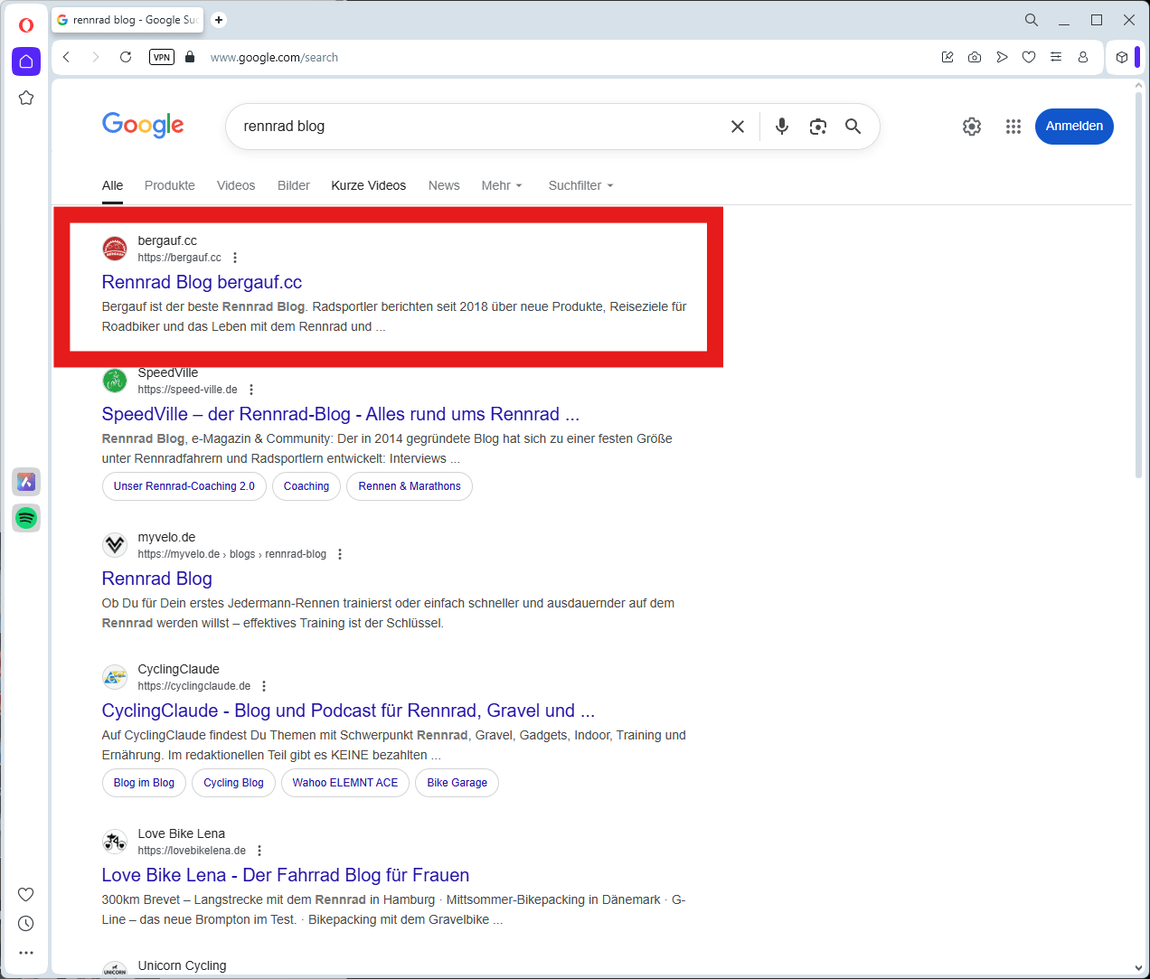Clear the search box with X icon
The image size is (1150, 979).
click(x=738, y=127)
